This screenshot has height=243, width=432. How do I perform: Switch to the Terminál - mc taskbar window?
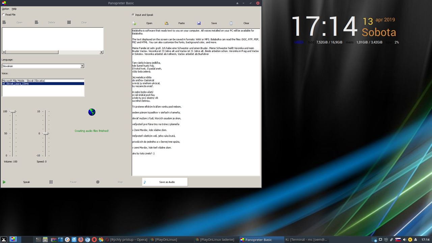(306, 240)
